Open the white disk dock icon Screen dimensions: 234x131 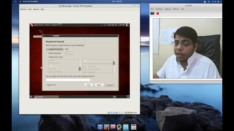(x=133, y=127)
